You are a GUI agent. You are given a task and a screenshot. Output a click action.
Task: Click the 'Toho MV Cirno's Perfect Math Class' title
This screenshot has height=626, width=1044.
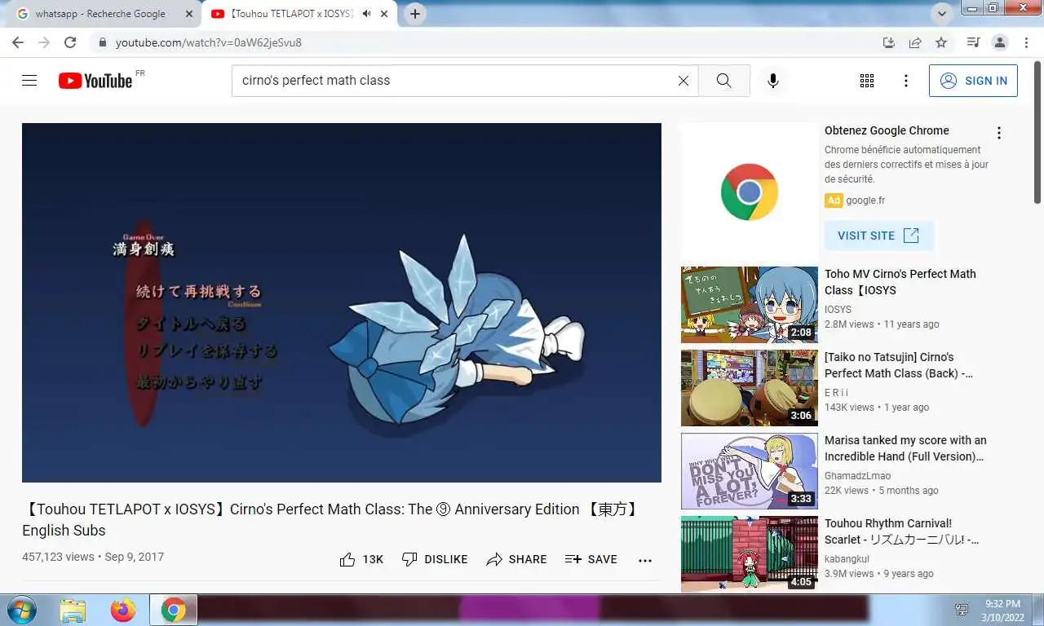tap(900, 282)
